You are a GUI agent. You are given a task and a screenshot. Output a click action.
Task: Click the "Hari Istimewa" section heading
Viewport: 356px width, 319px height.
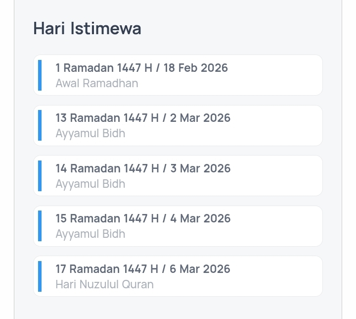click(87, 29)
